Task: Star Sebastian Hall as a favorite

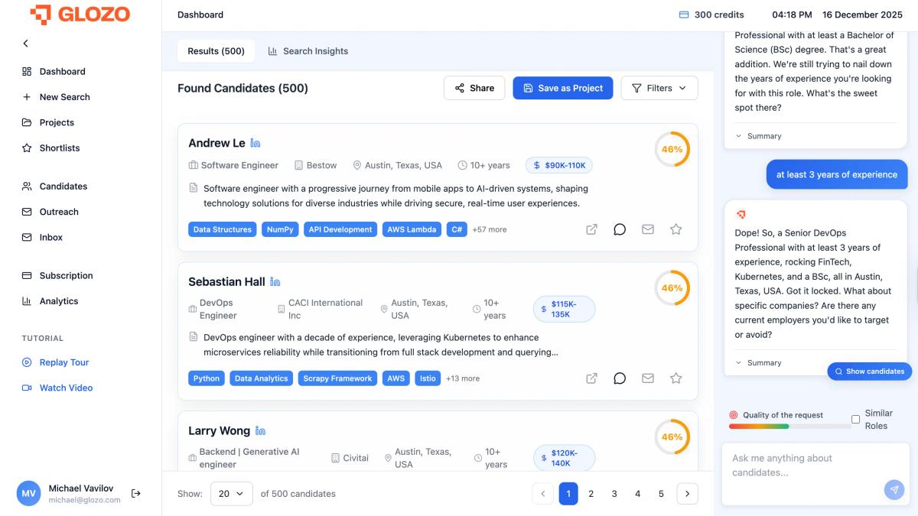Action: [x=675, y=378]
